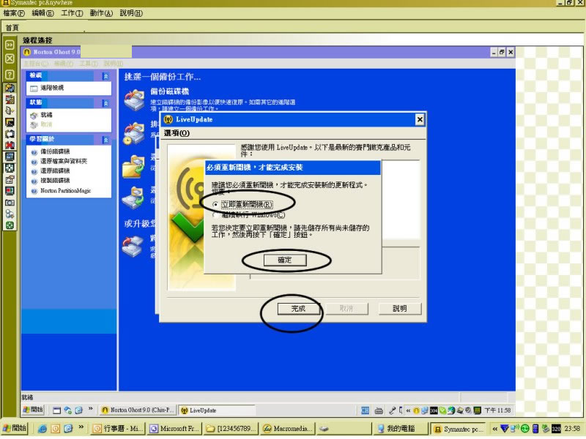Click the host taskbar clock 23:58

(572, 429)
